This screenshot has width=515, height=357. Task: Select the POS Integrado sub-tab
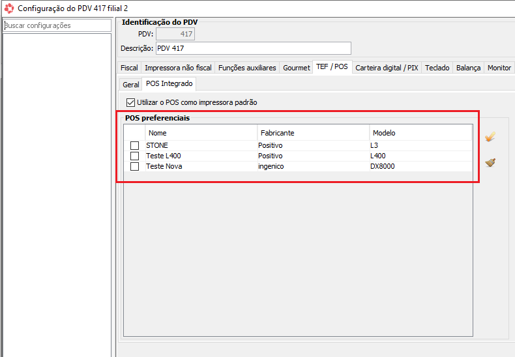169,83
